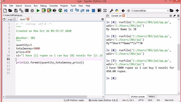Image resolution: width=181 pixels, height=102 pixels.
Task: Click the LSP Python: ready status
Action: (x=74, y=100)
